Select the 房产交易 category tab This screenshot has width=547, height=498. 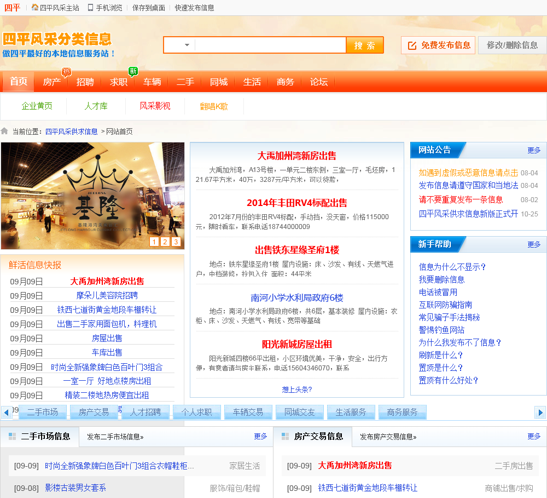coord(94,413)
